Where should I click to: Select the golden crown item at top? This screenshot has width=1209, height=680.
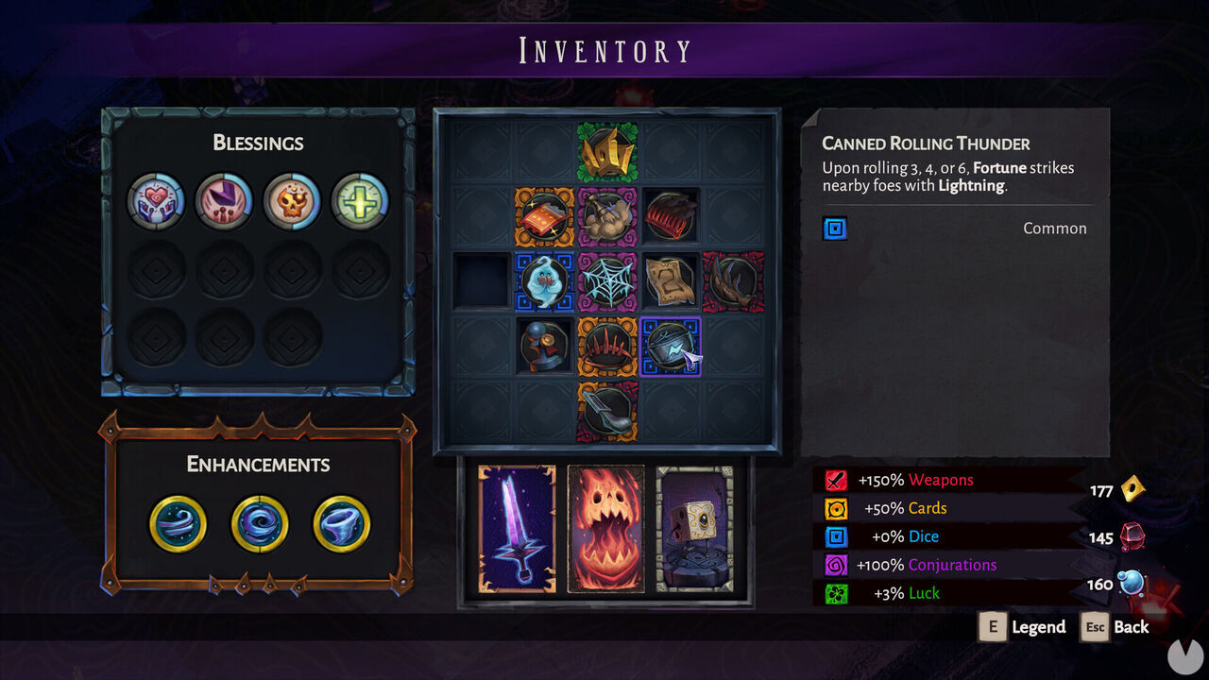607,151
